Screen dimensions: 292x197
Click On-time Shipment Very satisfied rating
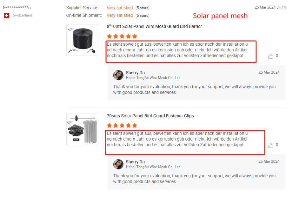coord(120,15)
